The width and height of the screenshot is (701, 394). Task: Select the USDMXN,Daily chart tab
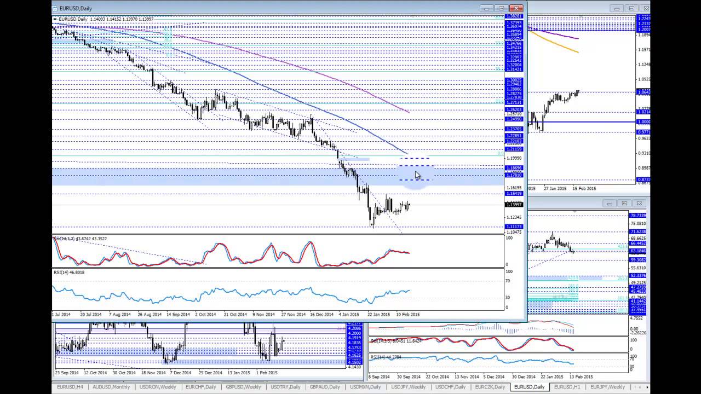click(x=365, y=387)
